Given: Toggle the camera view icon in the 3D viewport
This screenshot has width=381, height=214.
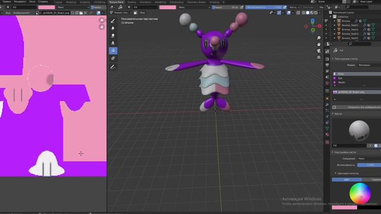Looking at the screenshot, I should (318, 51).
